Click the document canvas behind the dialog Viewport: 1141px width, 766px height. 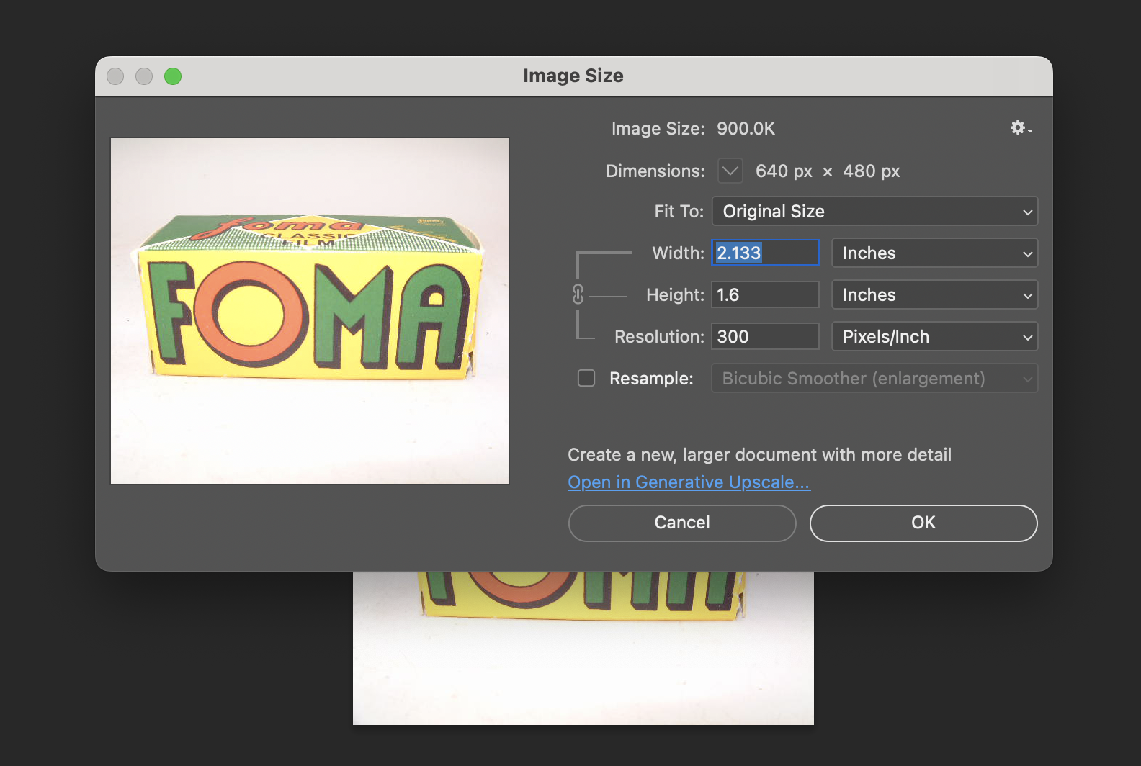(x=583, y=648)
